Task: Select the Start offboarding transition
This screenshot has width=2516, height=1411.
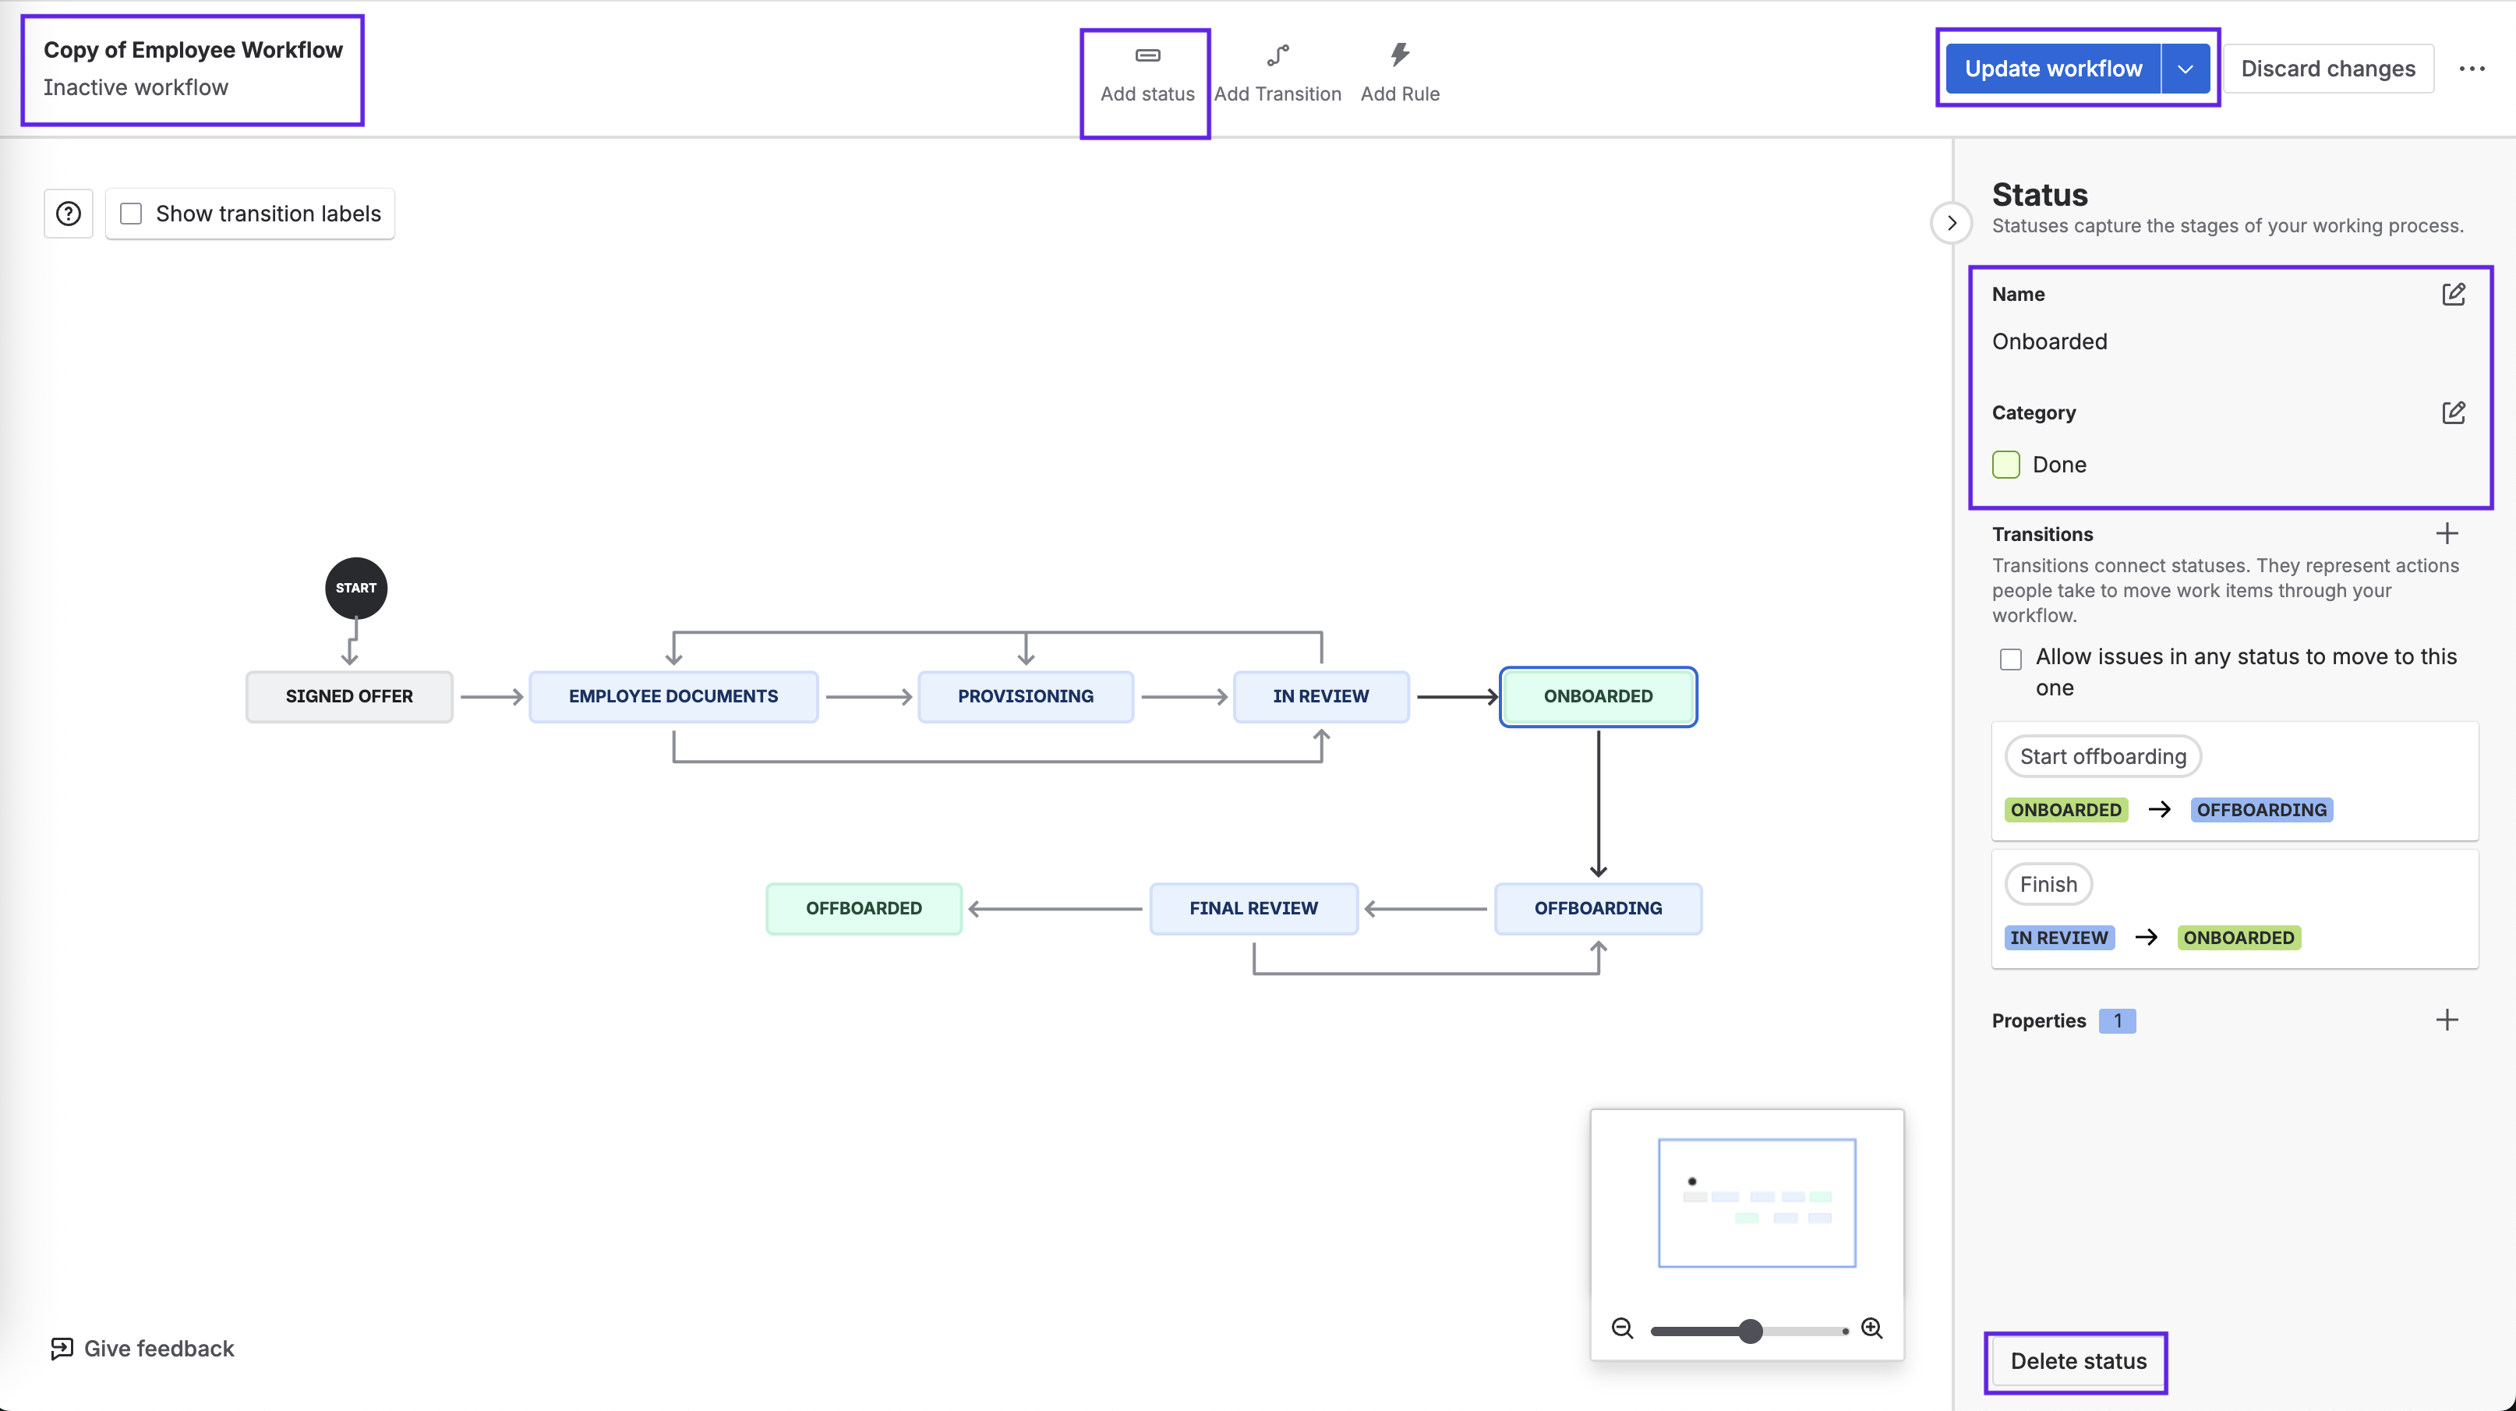Action: tap(2102, 756)
